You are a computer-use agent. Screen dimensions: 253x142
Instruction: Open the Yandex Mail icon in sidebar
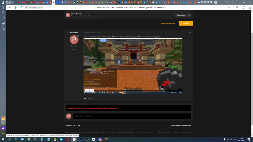click(3, 118)
